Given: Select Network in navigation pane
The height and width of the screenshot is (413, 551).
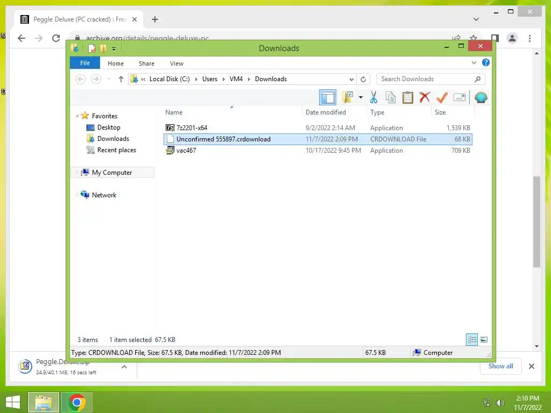Looking at the screenshot, I should (x=104, y=195).
